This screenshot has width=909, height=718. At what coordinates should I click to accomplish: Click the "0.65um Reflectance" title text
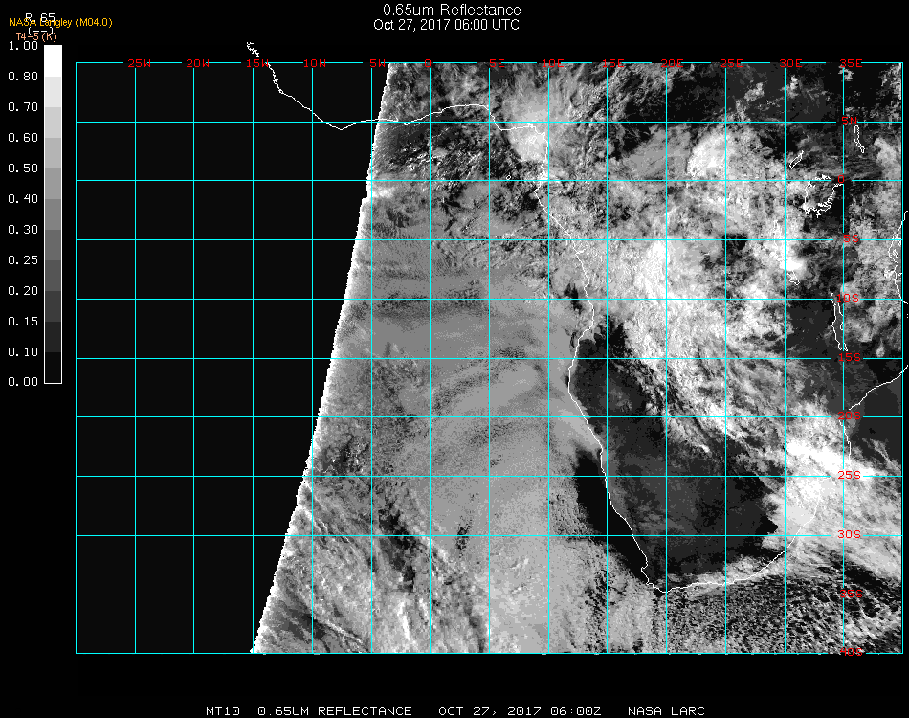pyautogui.click(x=452, y=10)
